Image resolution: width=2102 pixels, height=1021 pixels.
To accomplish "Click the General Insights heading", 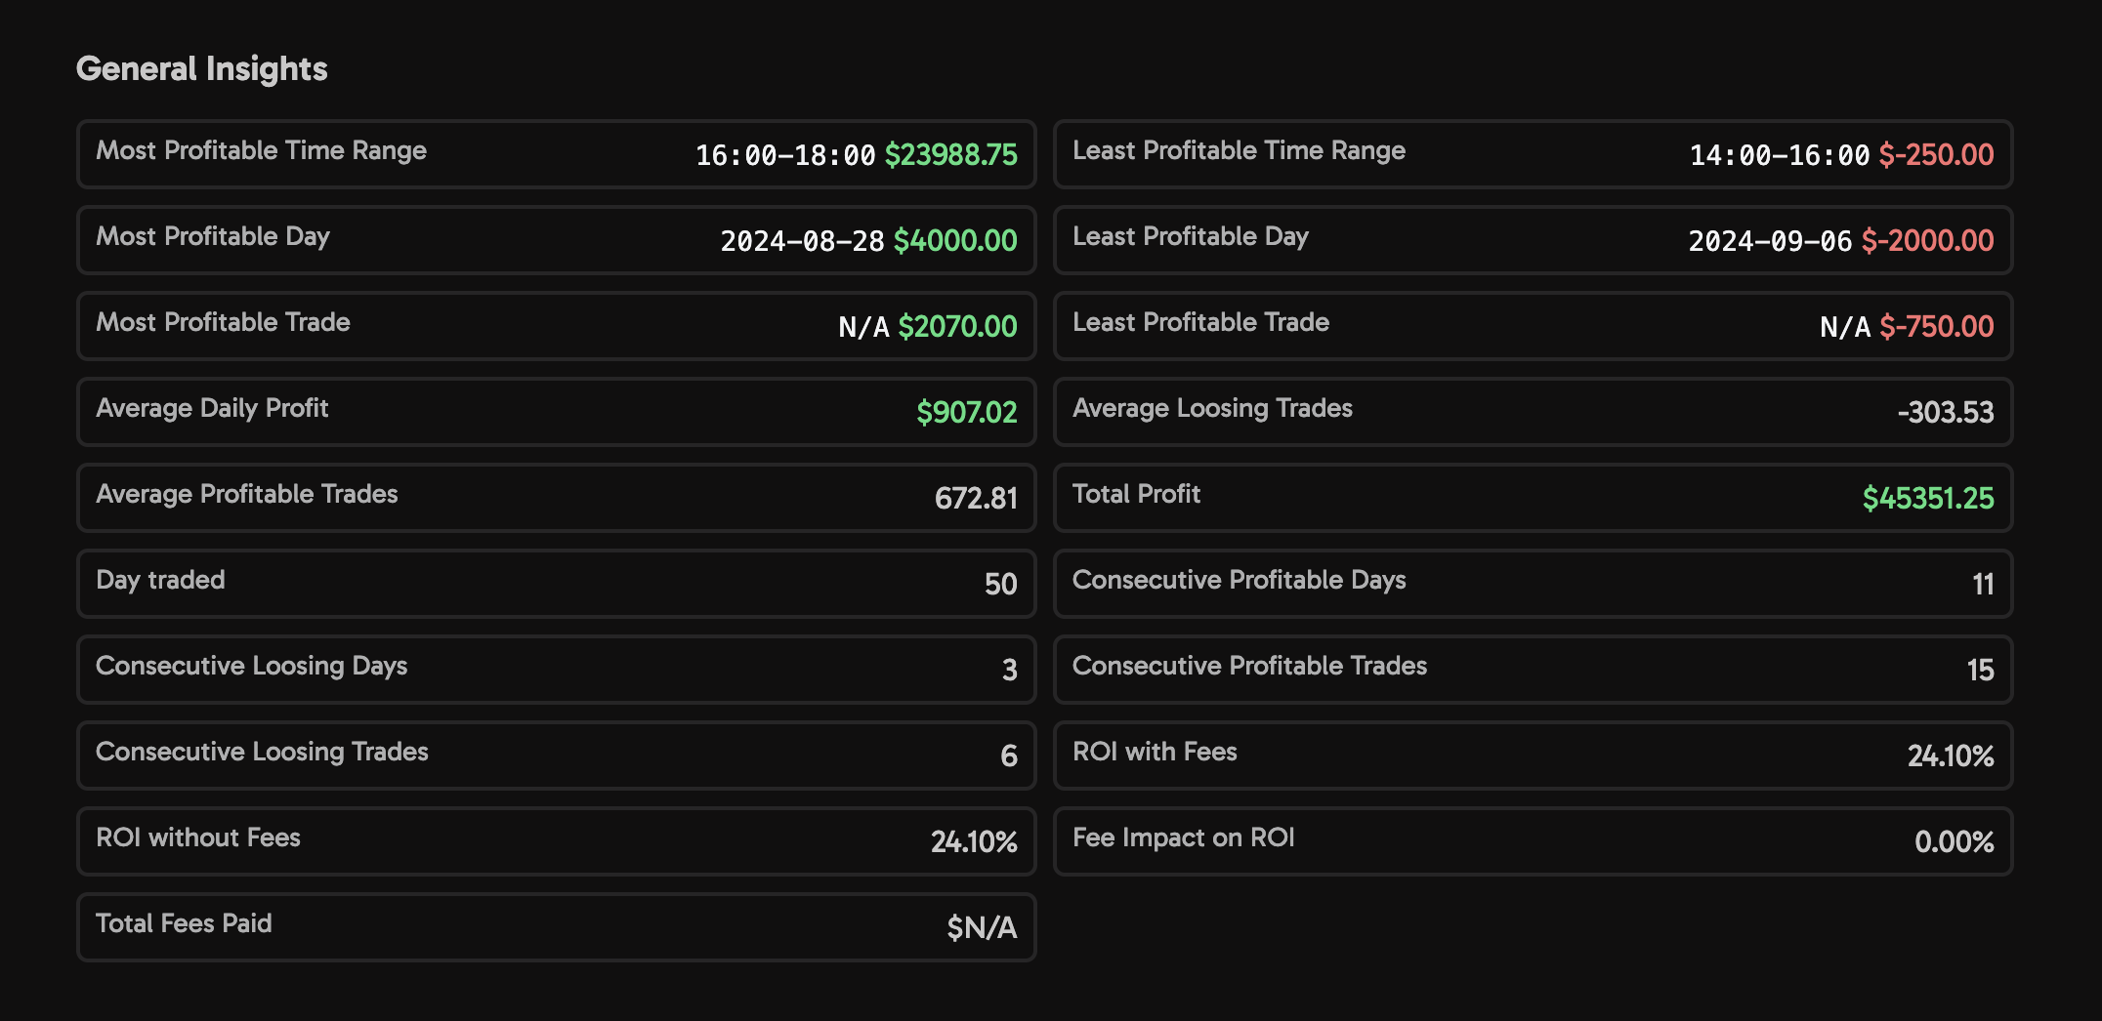I will point(202,68).
